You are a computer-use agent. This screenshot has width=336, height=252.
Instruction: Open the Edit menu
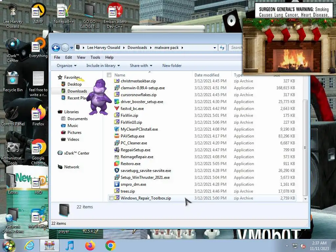click(x=69, y=57)
